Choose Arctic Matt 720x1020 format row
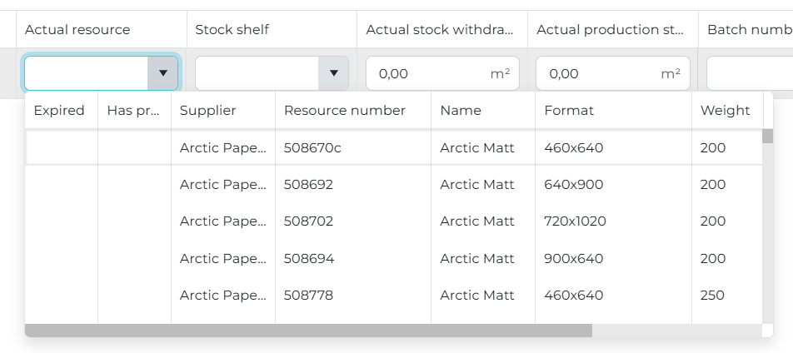This screenshot has width=793, height=353. [575, 221]
